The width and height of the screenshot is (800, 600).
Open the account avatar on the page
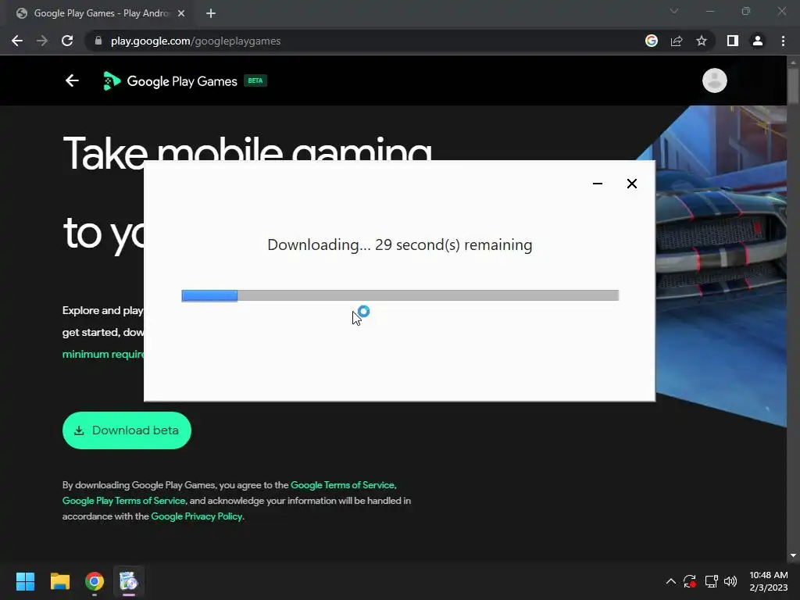(x=714, y=80)
